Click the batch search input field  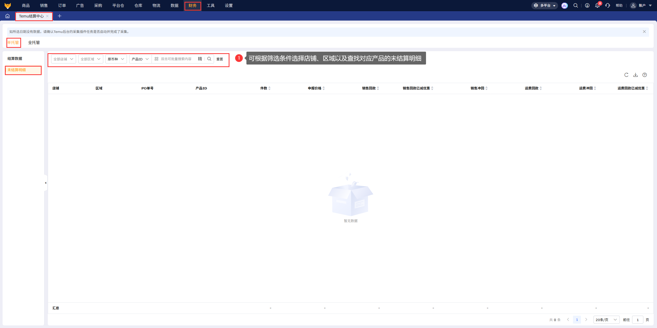[176, 59]
